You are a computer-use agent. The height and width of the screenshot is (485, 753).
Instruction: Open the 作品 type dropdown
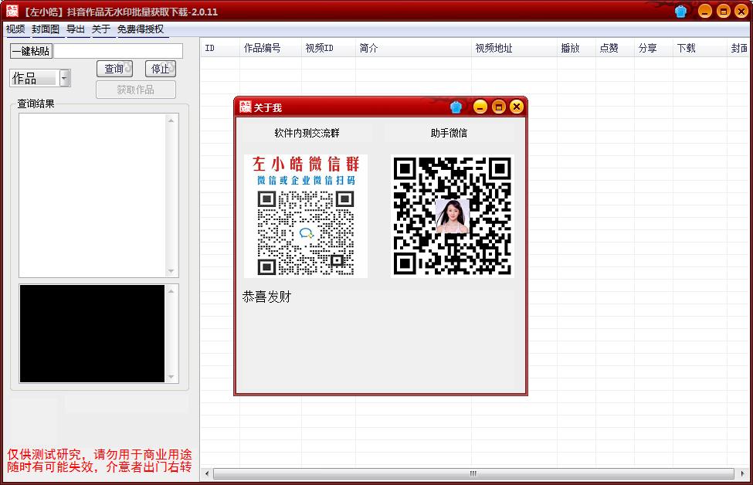tap(63, 77)
